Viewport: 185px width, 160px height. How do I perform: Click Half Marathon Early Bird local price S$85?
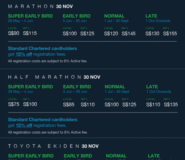coord(69,105)
